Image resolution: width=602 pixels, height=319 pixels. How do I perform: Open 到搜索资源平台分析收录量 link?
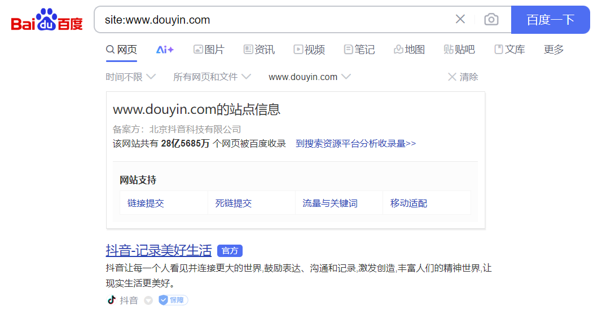[355, 143]
